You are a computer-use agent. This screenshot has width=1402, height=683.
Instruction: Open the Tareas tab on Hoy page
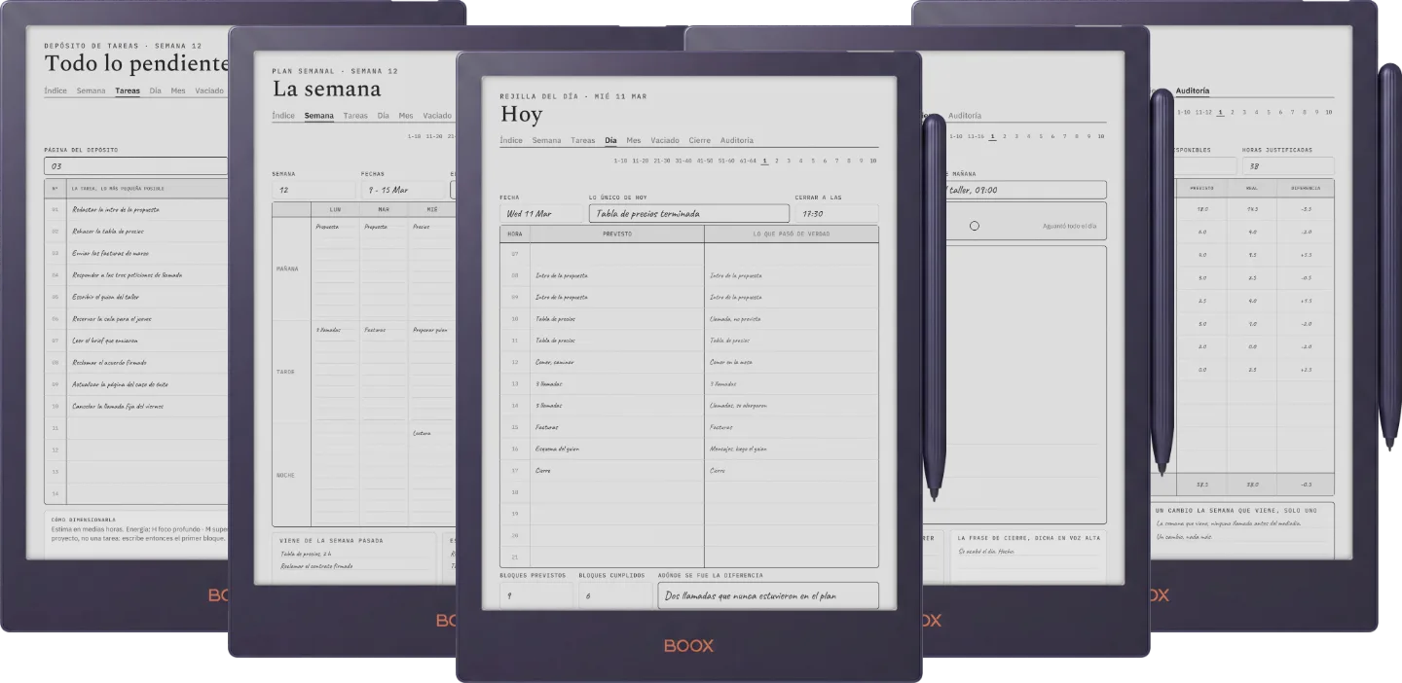(583, 140)
